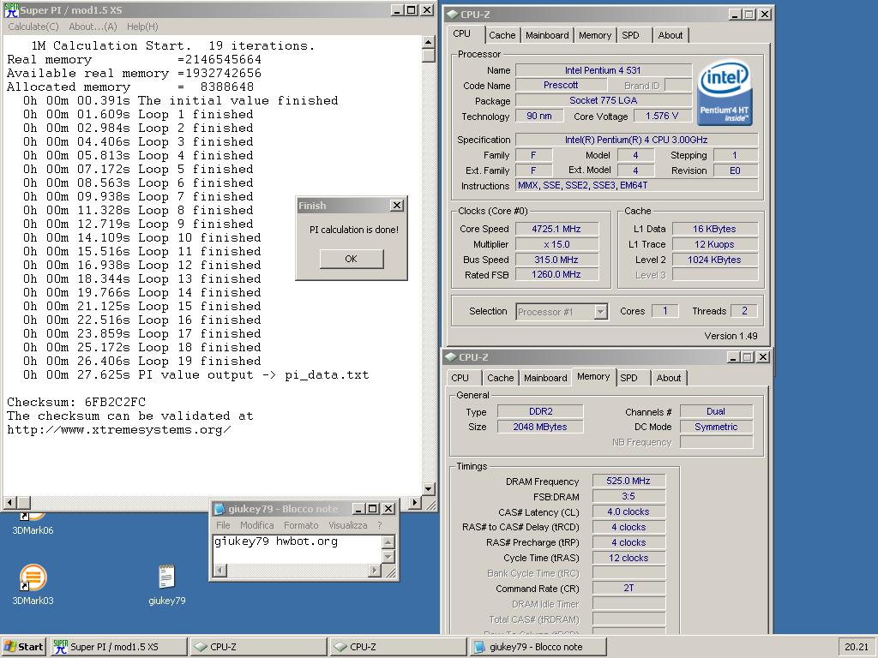This screenshot has width=878, height=658.
Task: Select CPU tab in upper CPU-Z
Action: (x=462, y=33)
